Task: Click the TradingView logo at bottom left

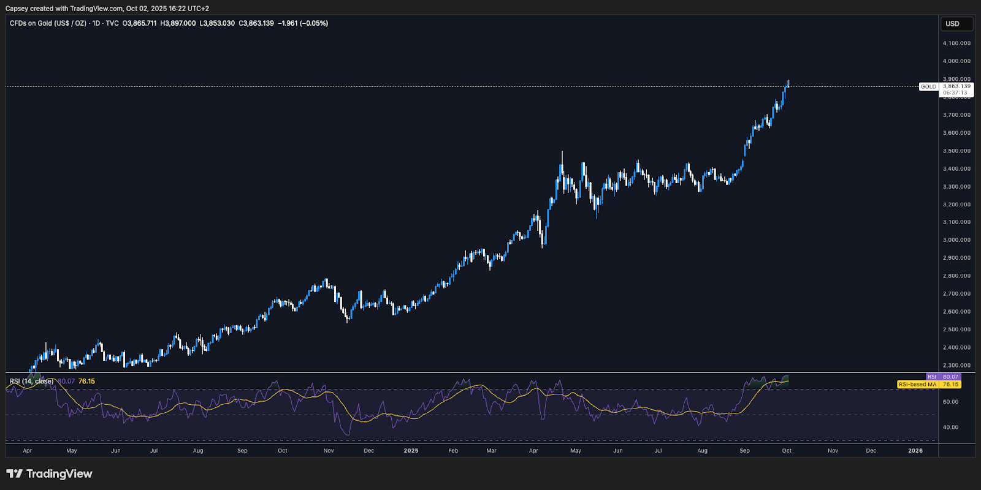Action: pos(49,473)
